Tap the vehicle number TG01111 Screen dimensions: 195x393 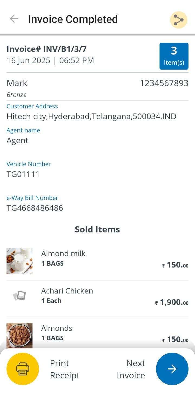(x=23, y=174)
